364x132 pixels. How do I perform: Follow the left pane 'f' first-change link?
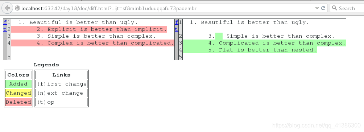click(5, 22)
